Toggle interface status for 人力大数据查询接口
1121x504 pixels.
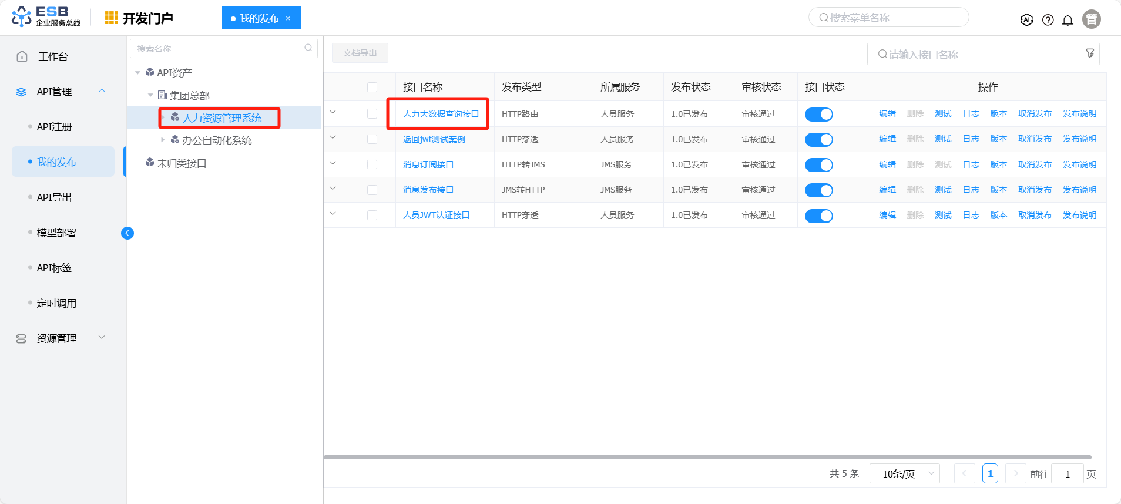click(x=818, y=115)
